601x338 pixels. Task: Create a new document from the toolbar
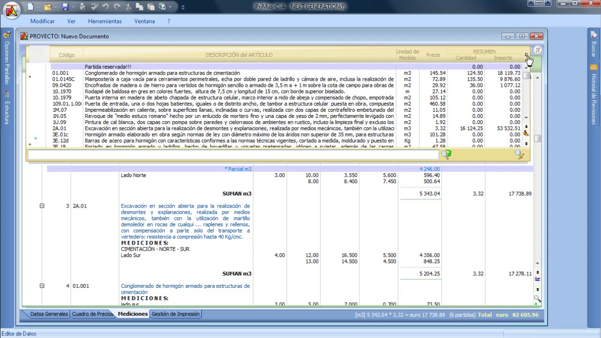pyautogui.click(x=31, y=7)
